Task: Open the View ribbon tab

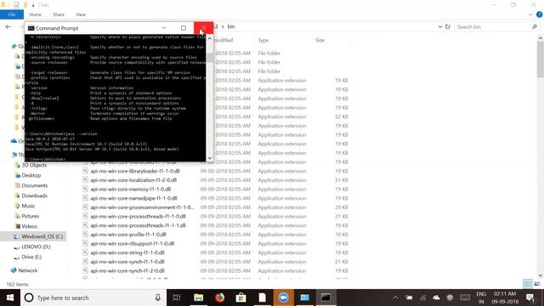Action: [x=81, y=14]
